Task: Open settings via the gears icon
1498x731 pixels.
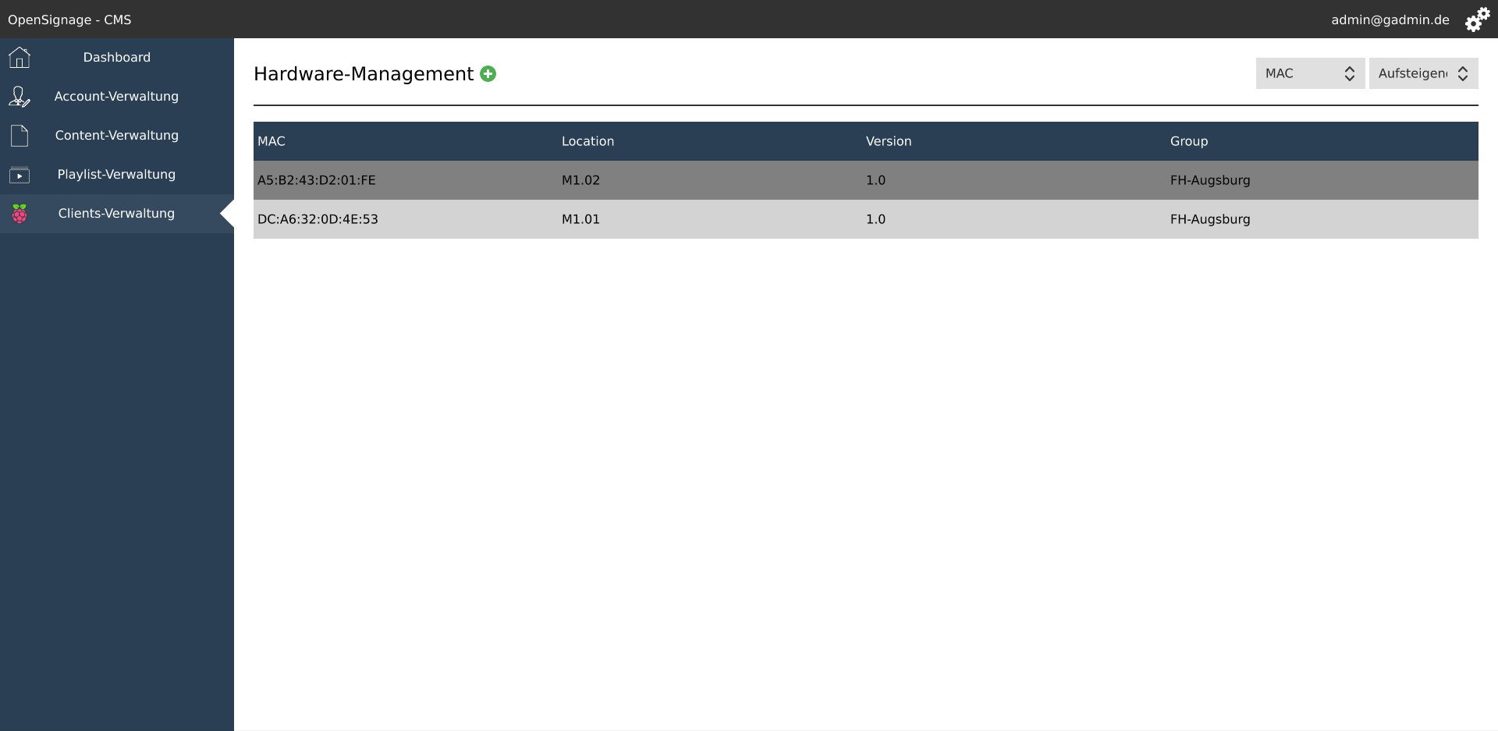Action: pyautogui.click(x=1476, y=20)
